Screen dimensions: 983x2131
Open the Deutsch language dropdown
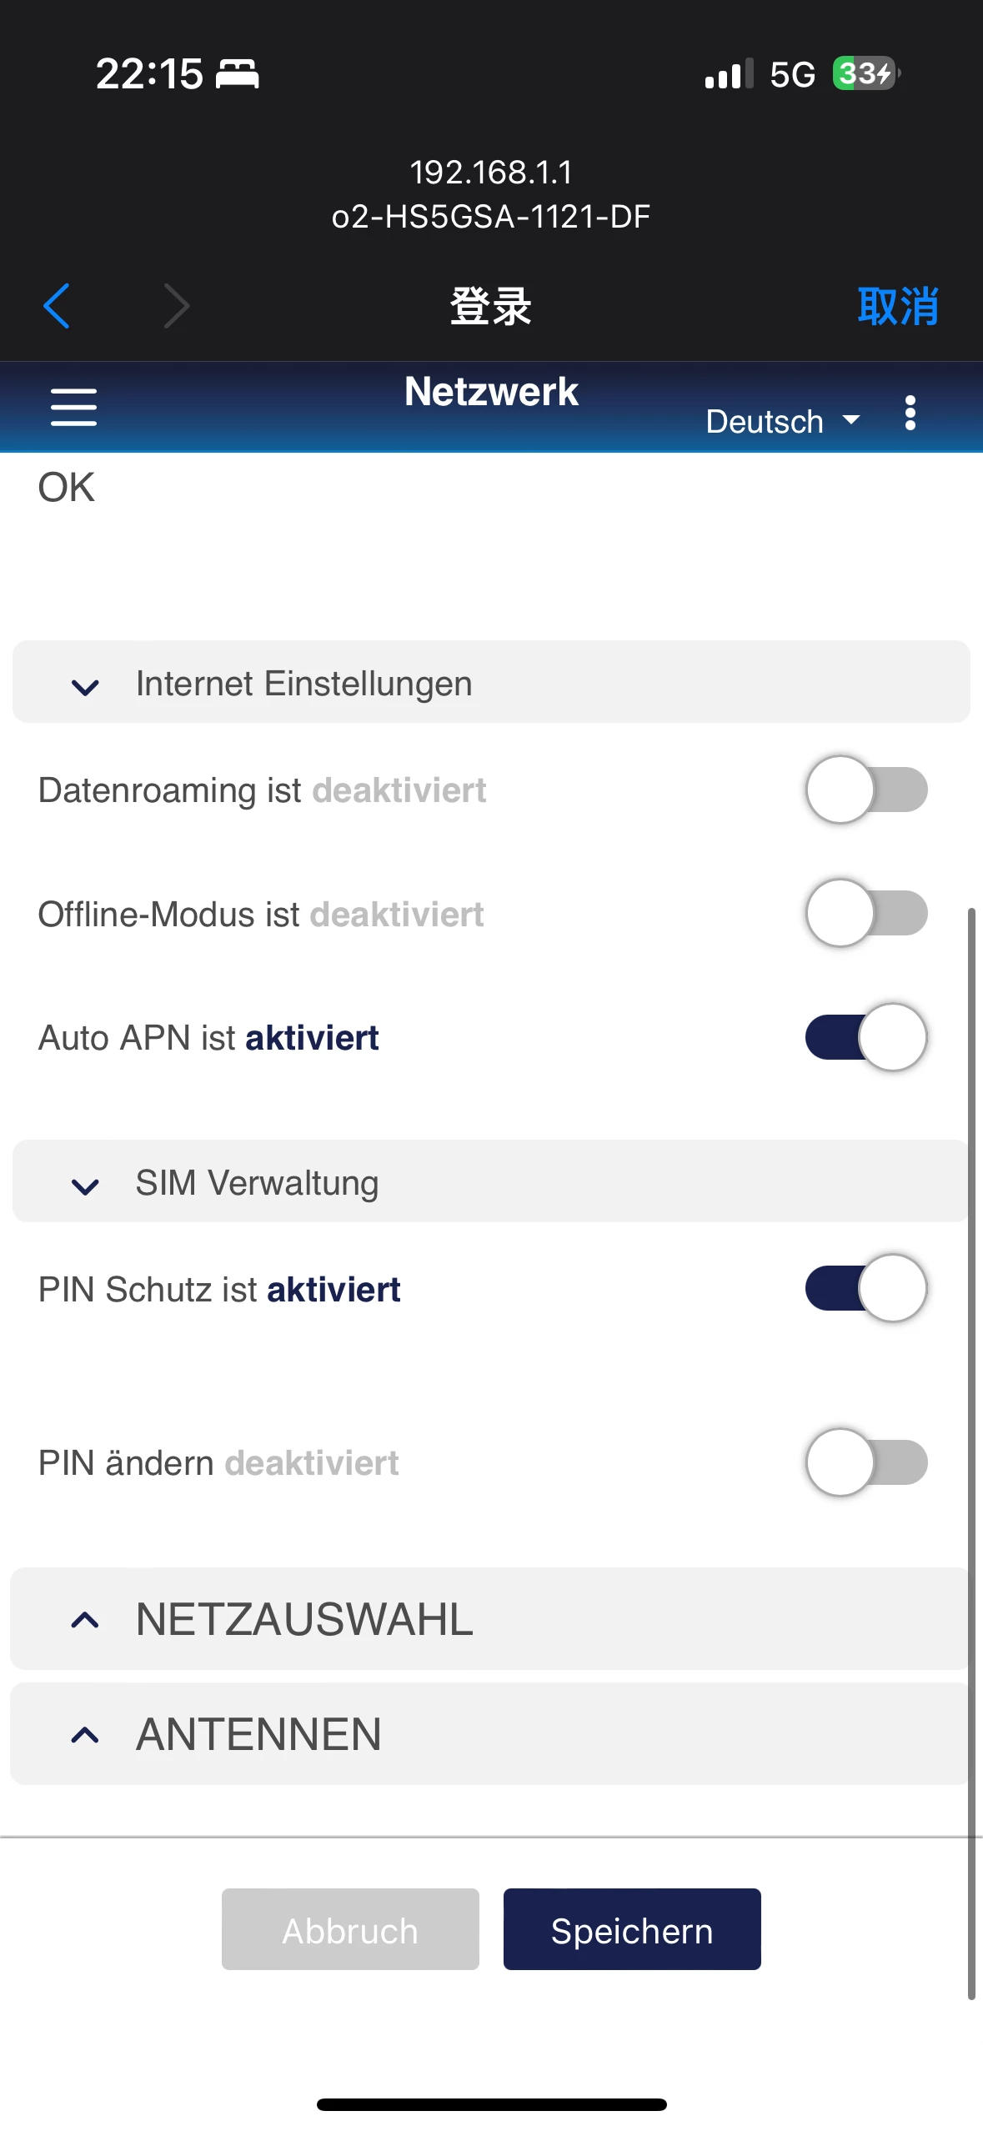click(x=781, y=421)
